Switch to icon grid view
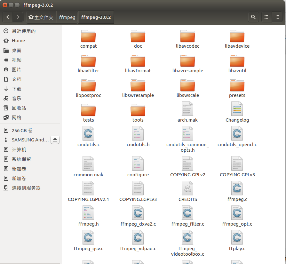This screenshot has height=264, width=286. [277, 17]
